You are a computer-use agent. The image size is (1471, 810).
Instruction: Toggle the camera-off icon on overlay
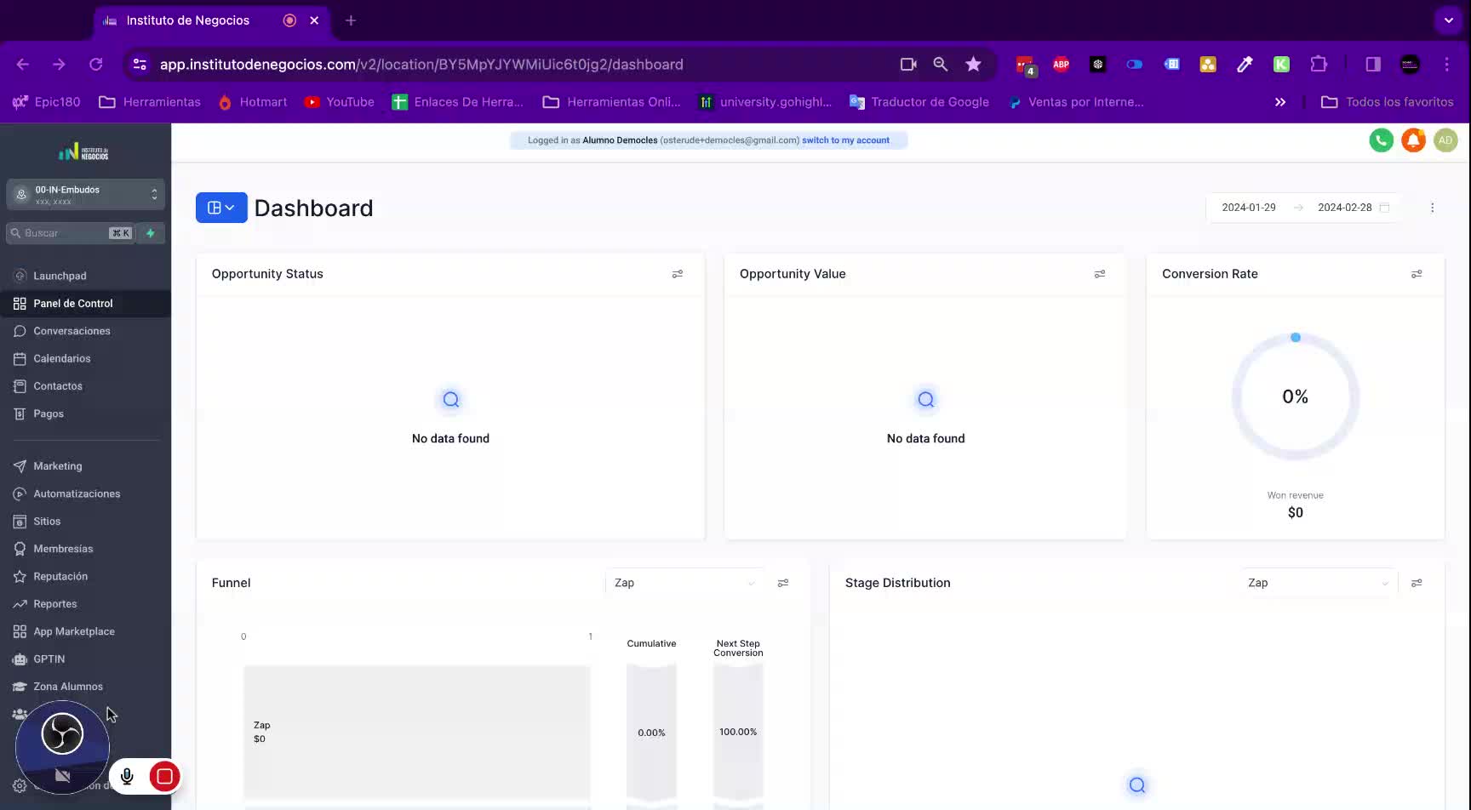click(x=62, y=775)
